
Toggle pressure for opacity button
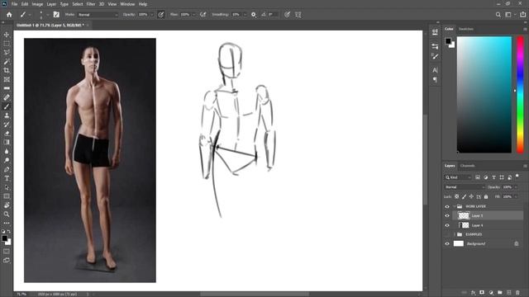click(161, 15)
